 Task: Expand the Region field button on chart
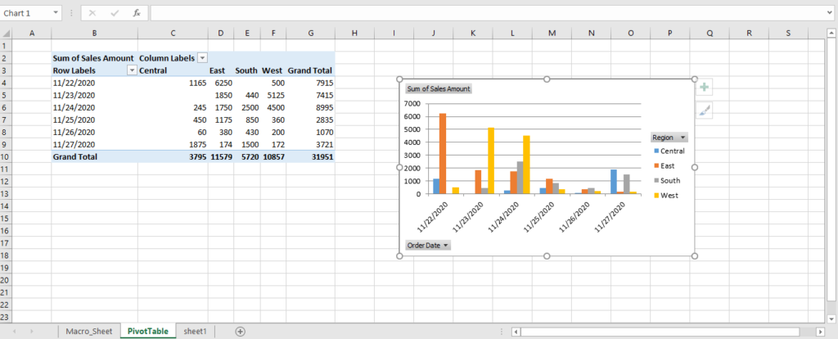click(669, 138)
